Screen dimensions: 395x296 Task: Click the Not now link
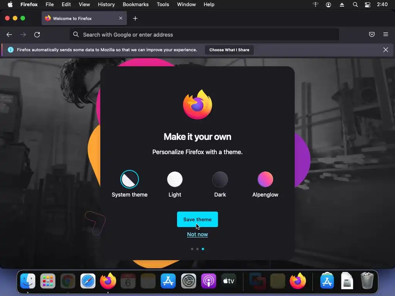click(197, 234)
